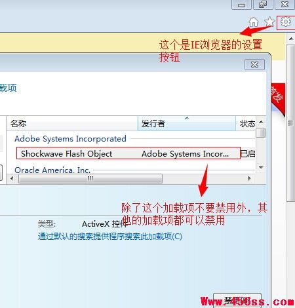Click the horizontal scrollbar left arrow
Screen dimensions: 295x308
(12, 178)
